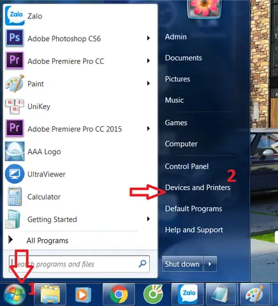Click the Adobe Premiere Pro CC icon

coord(15,61)
